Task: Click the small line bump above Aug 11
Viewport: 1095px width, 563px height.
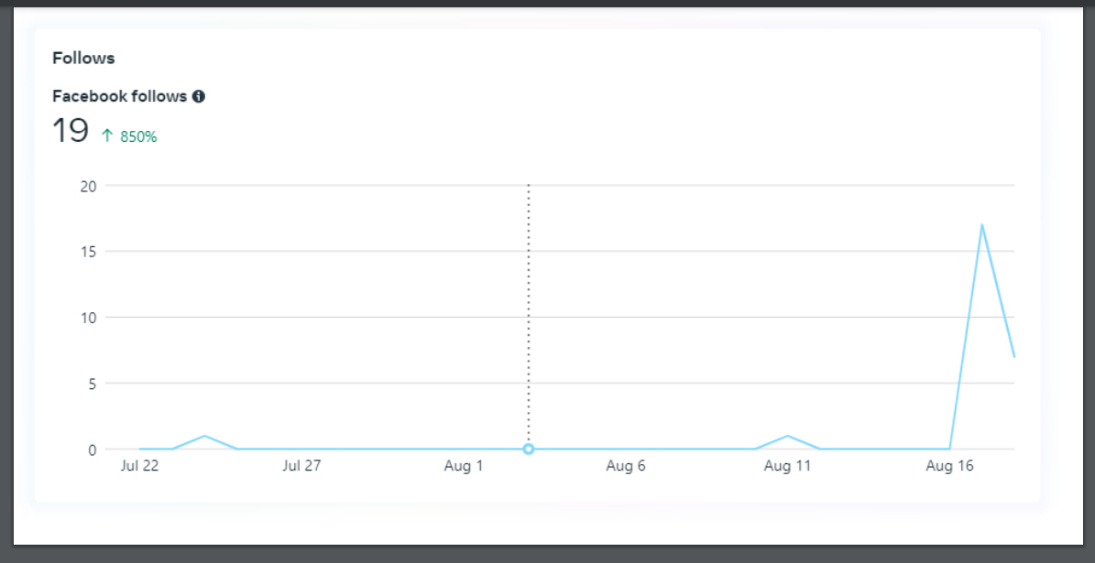Action: click(x=787, y=437)
